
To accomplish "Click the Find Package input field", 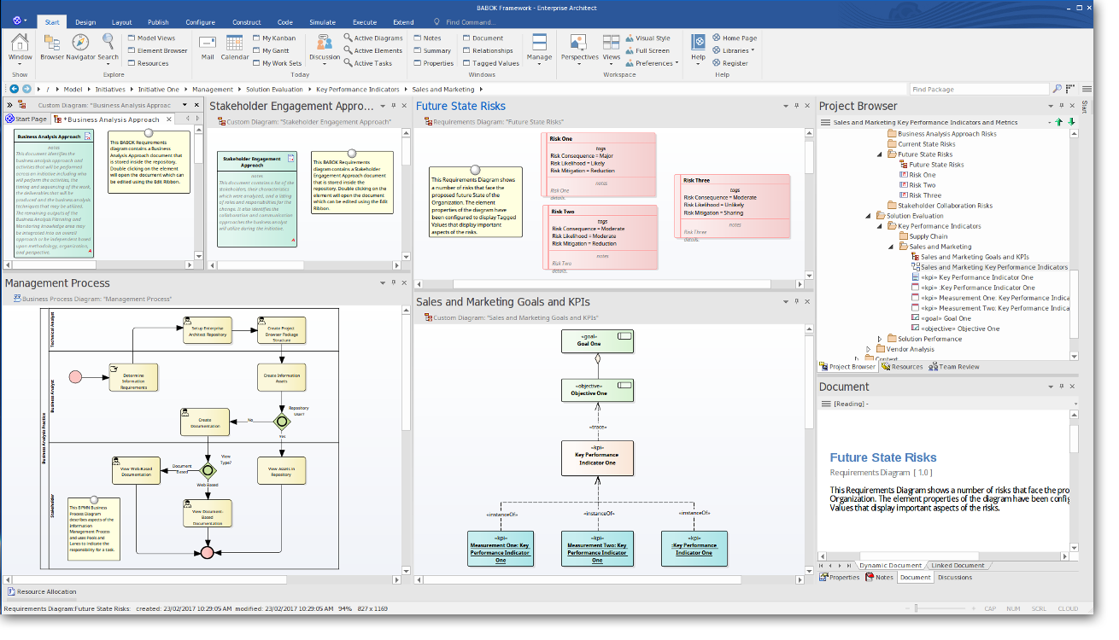I will [977, 89].
